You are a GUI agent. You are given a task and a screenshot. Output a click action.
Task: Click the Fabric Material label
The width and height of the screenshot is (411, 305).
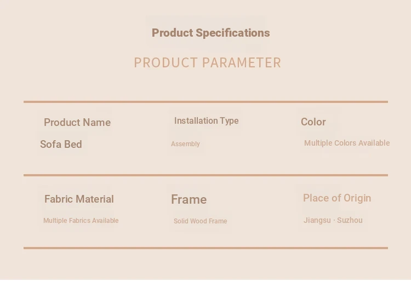point(79,199)
